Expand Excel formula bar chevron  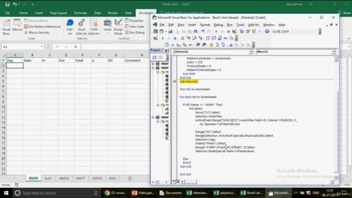tap(349, 47)
